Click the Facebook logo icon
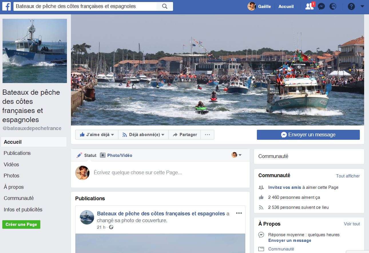Screen dimensions: 369x253 (x=7, y=6)
